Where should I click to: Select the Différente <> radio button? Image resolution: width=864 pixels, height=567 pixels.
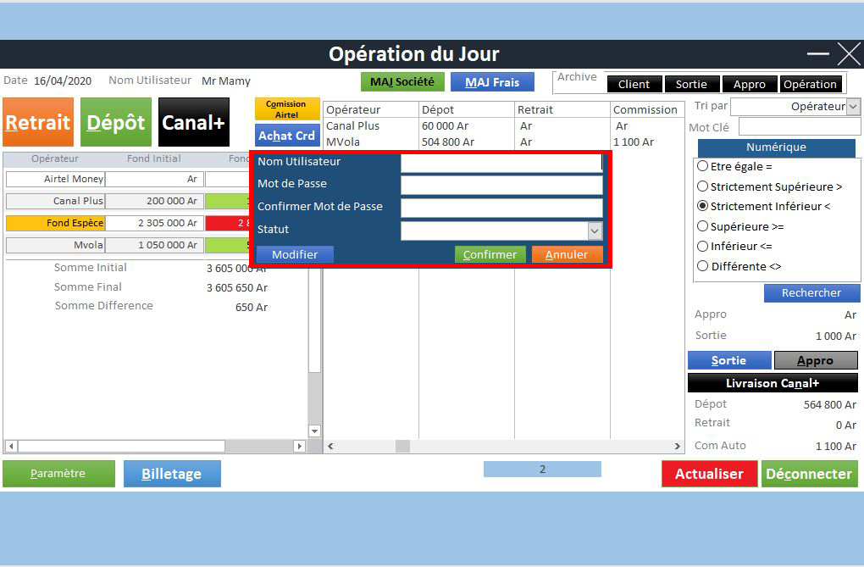pos(702,266)
